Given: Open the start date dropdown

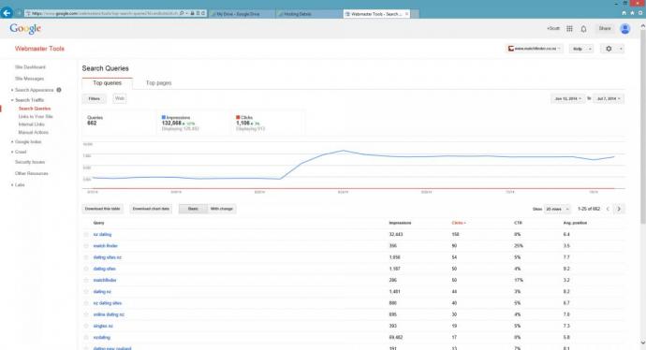Looking at the screenshot, I should (x=567, y=98).
